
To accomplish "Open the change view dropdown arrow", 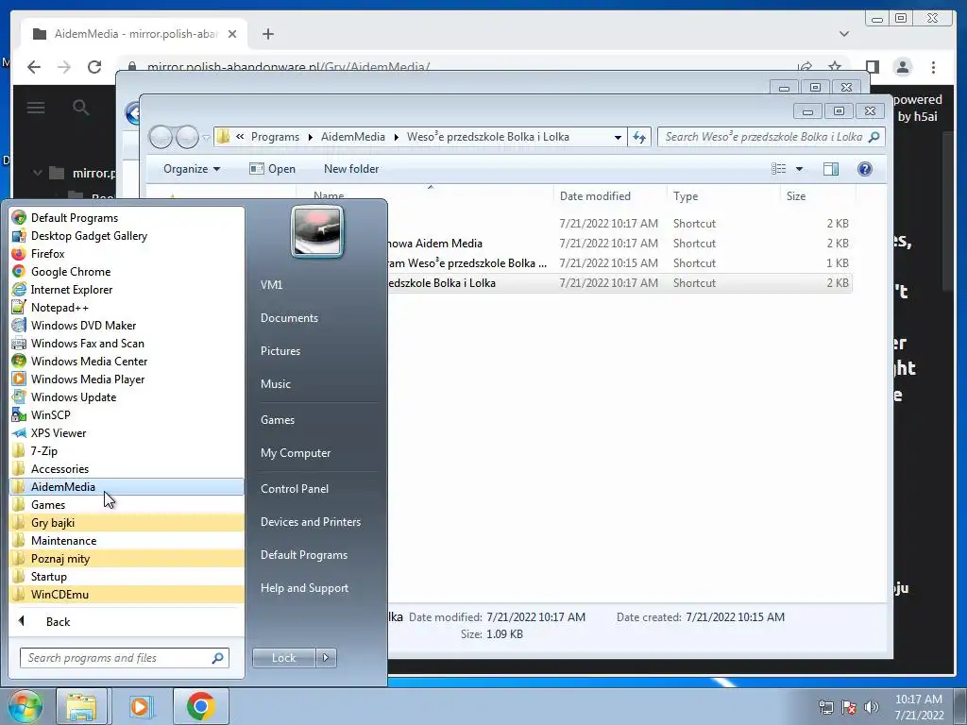I will click(799, 169).
